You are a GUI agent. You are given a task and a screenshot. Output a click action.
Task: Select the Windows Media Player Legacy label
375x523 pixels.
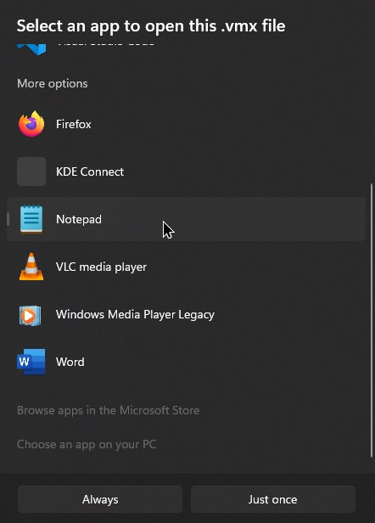[135, 314]
